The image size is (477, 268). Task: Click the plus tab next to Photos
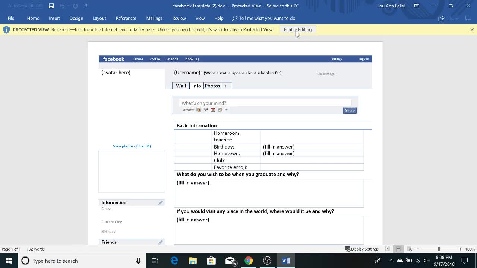(225, 86)
